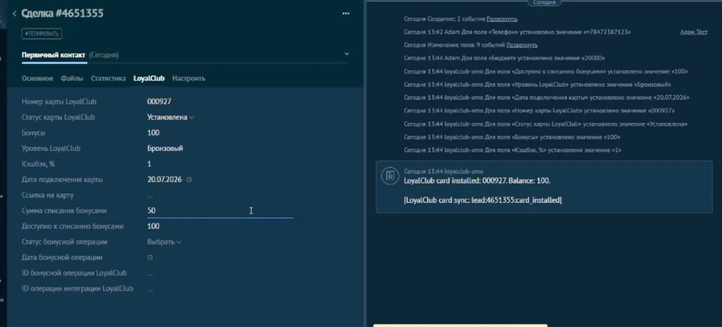Click the Дата подключения карты field label
The image size is (722, 327).
62,180
